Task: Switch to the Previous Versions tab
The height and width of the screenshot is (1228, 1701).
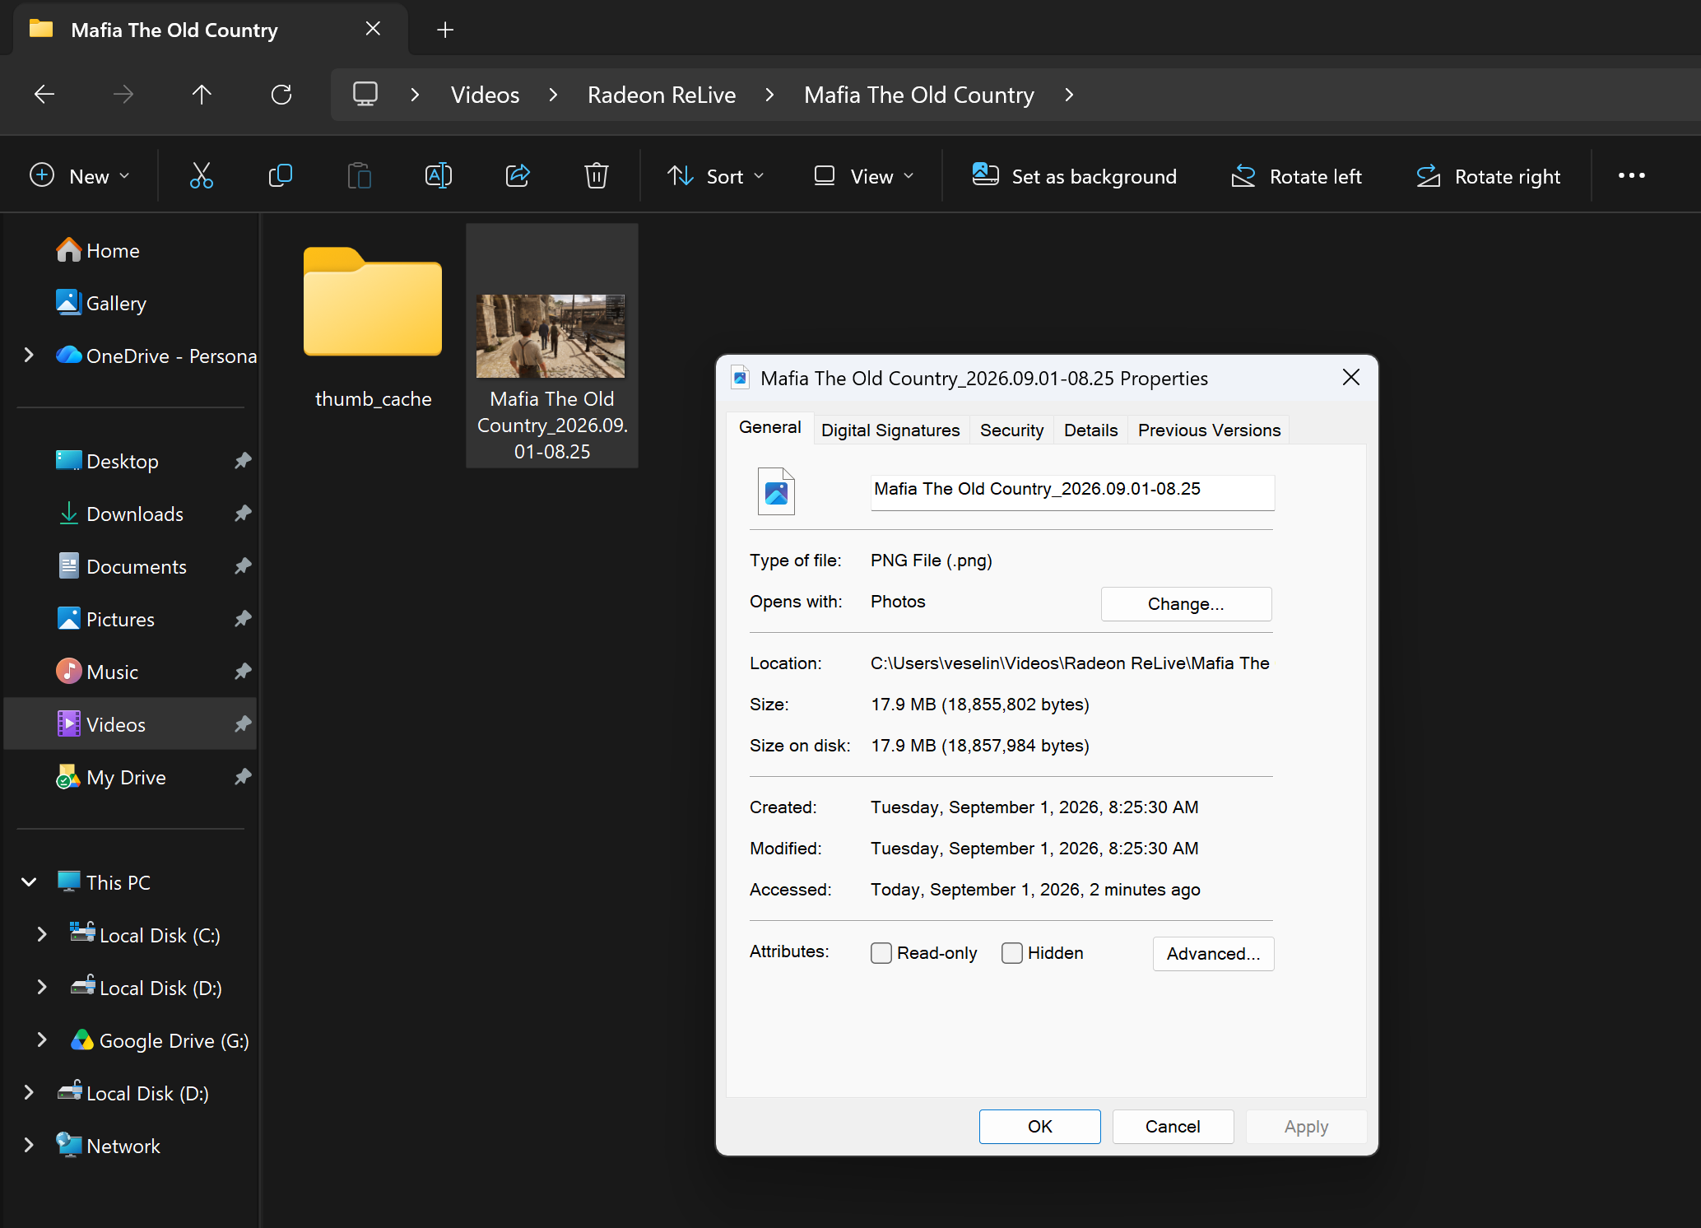Action: (1210, 430)
